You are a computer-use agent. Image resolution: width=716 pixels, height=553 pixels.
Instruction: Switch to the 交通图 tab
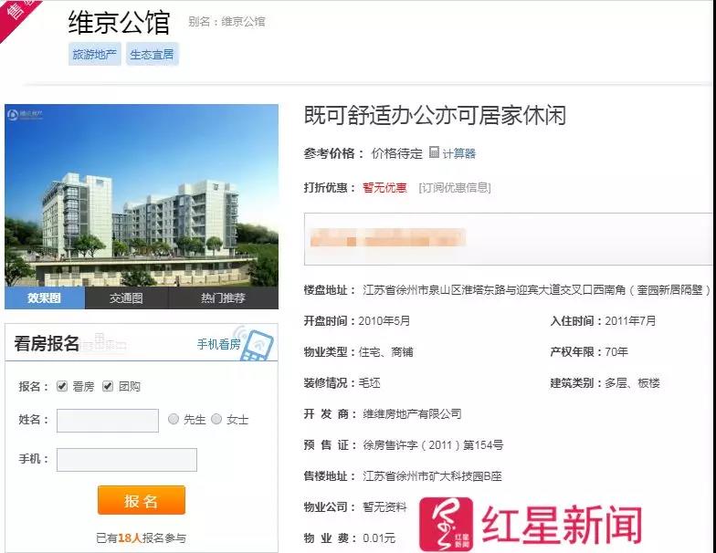tap(126, 297)
